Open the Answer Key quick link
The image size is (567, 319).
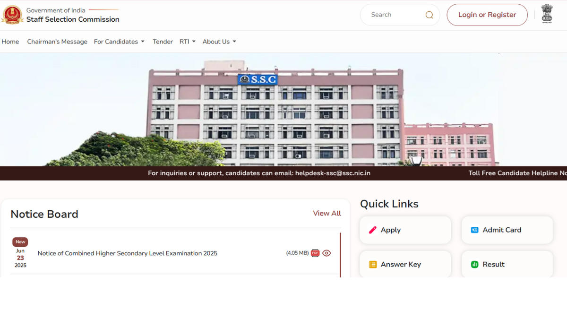405,264
